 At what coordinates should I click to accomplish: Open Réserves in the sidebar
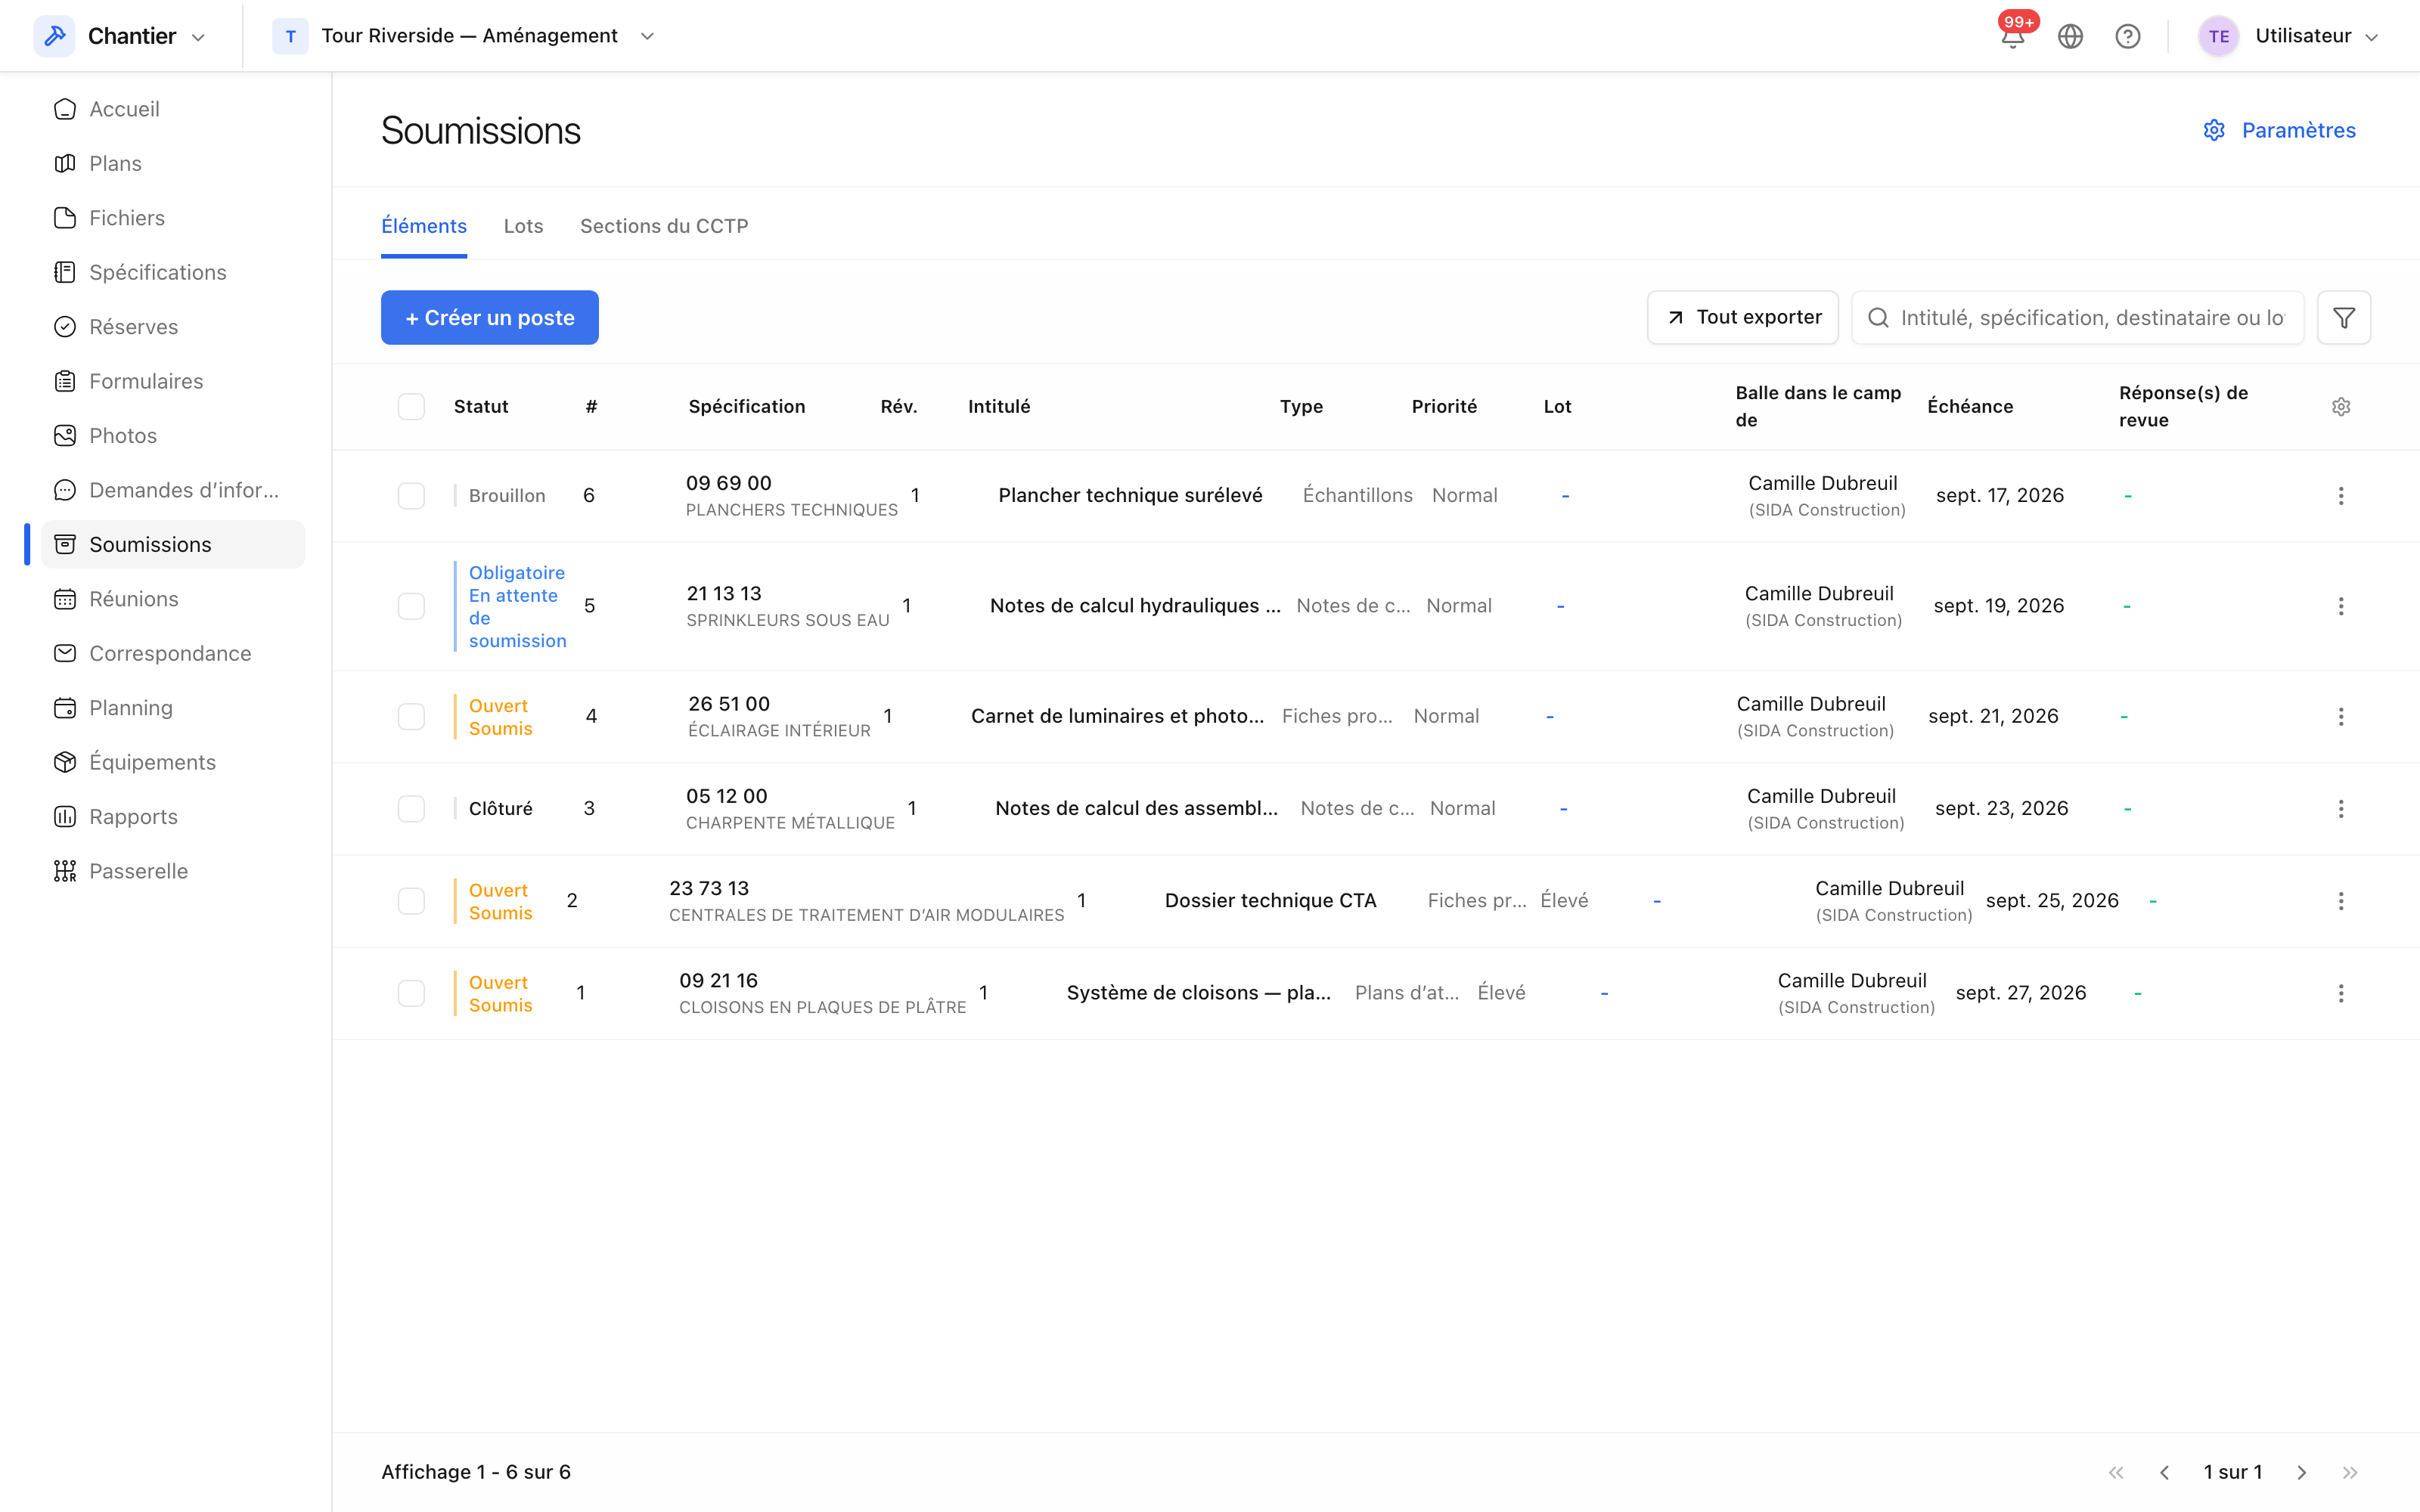tap(172, 327)
